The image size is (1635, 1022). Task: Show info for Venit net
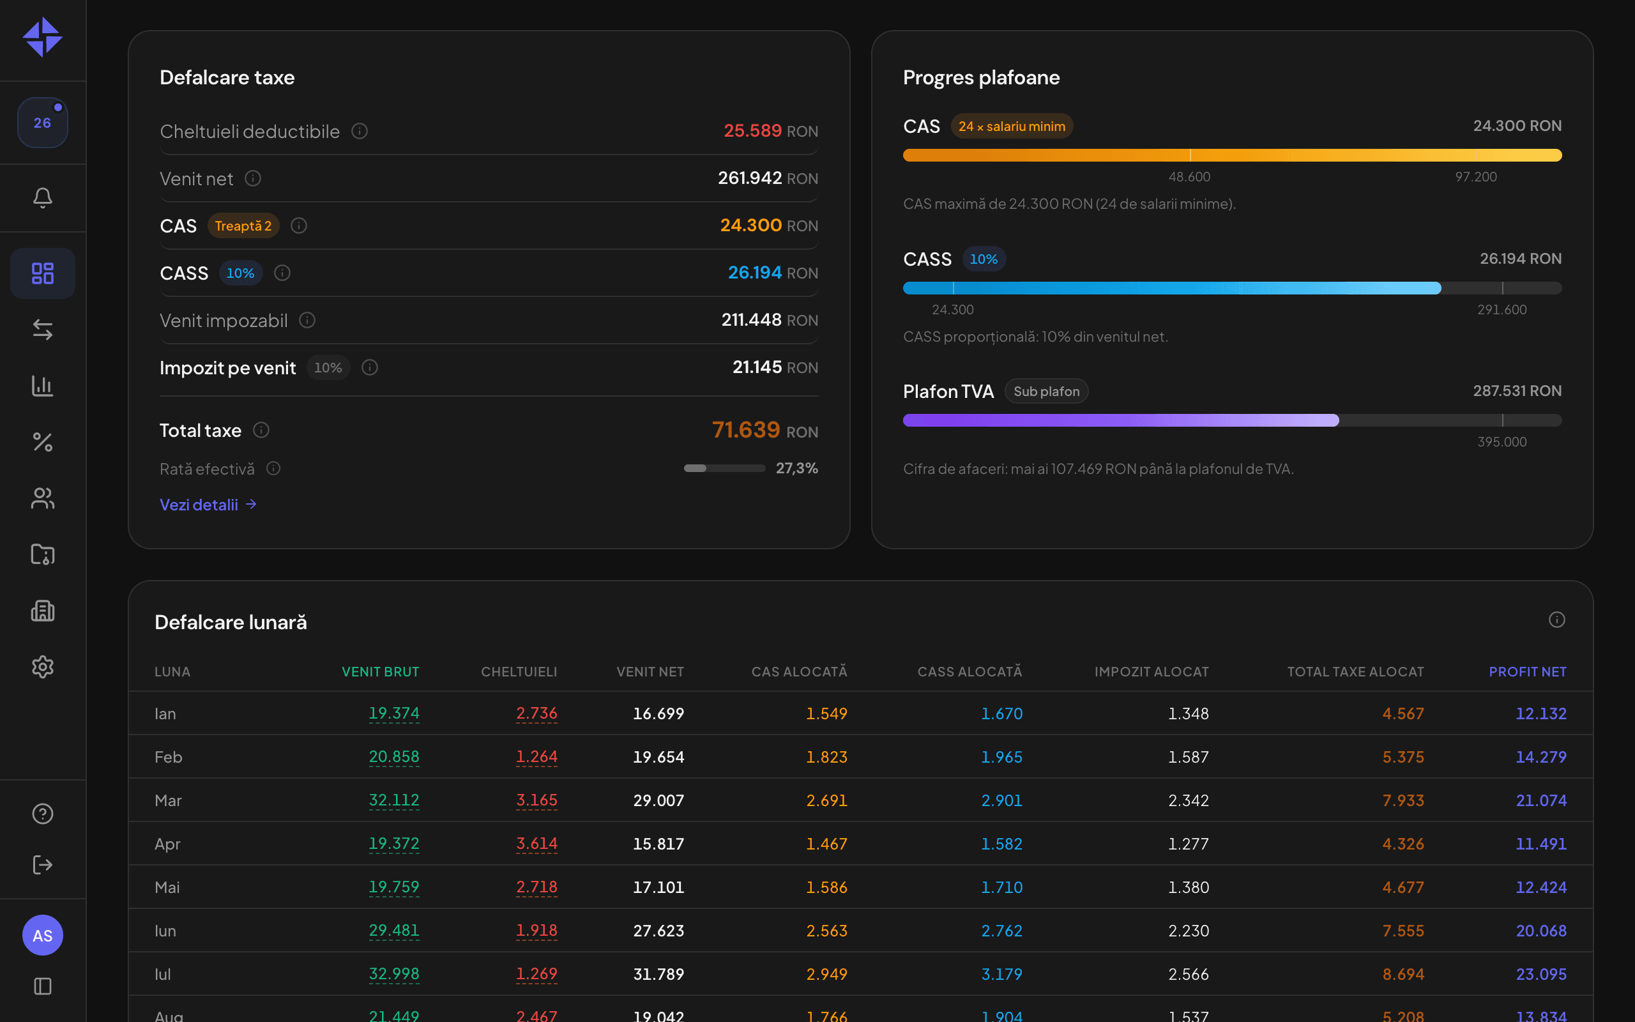point(253,178)
